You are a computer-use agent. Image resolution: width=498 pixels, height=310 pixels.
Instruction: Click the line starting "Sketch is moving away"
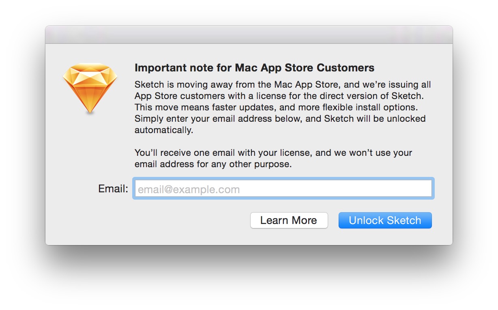(282, 85)
